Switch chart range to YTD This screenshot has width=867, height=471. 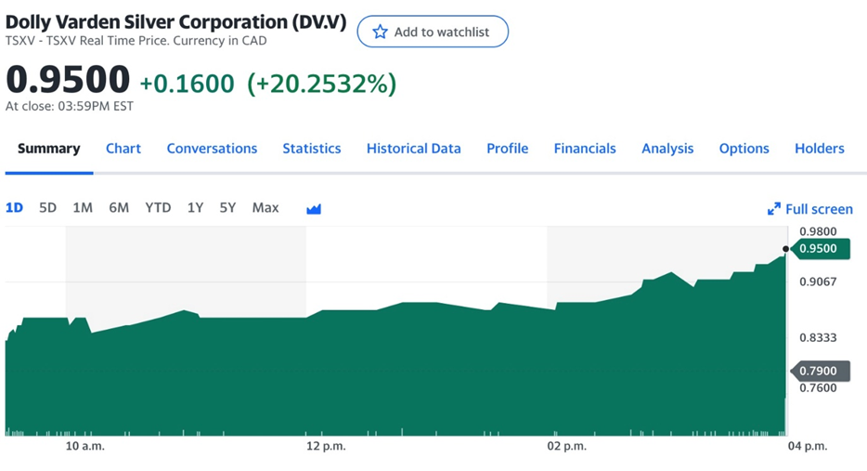[158, 208]
